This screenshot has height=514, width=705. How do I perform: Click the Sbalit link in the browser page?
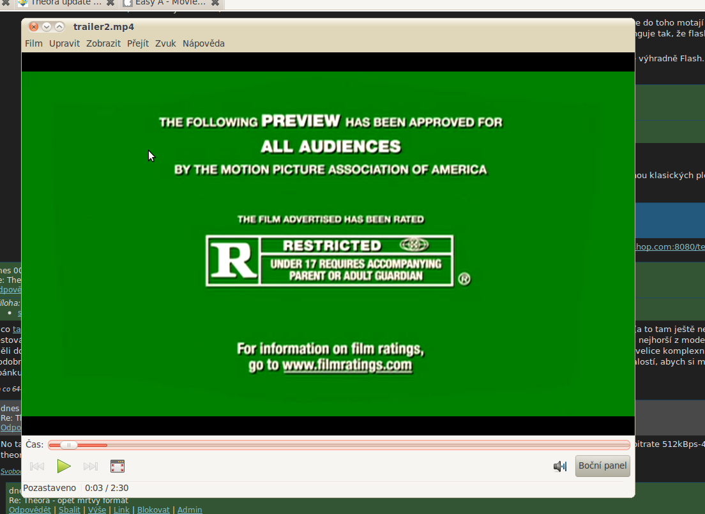[69, 510]
